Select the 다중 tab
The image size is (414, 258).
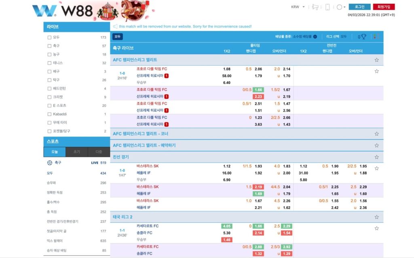click(x=99, y=152)
